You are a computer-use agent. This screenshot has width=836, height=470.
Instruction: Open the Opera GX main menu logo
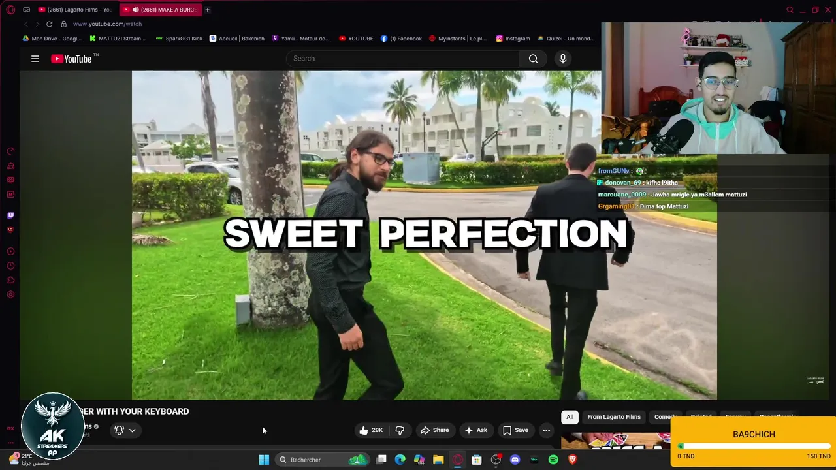(10, 10)
